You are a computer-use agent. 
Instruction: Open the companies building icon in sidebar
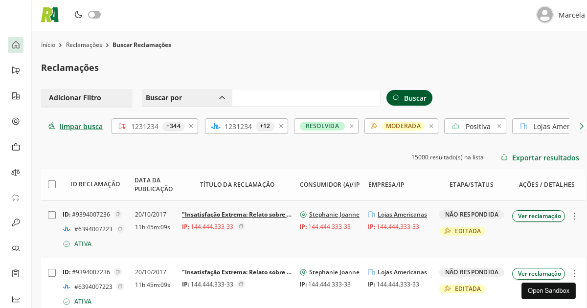(16, 96)
